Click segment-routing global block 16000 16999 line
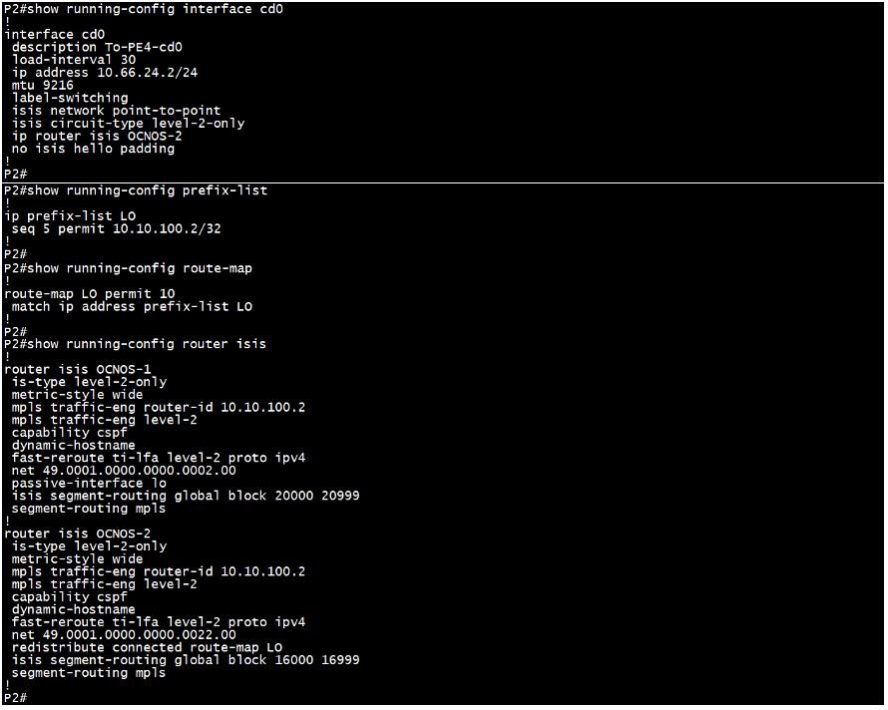888x710 pixels. 186,659
